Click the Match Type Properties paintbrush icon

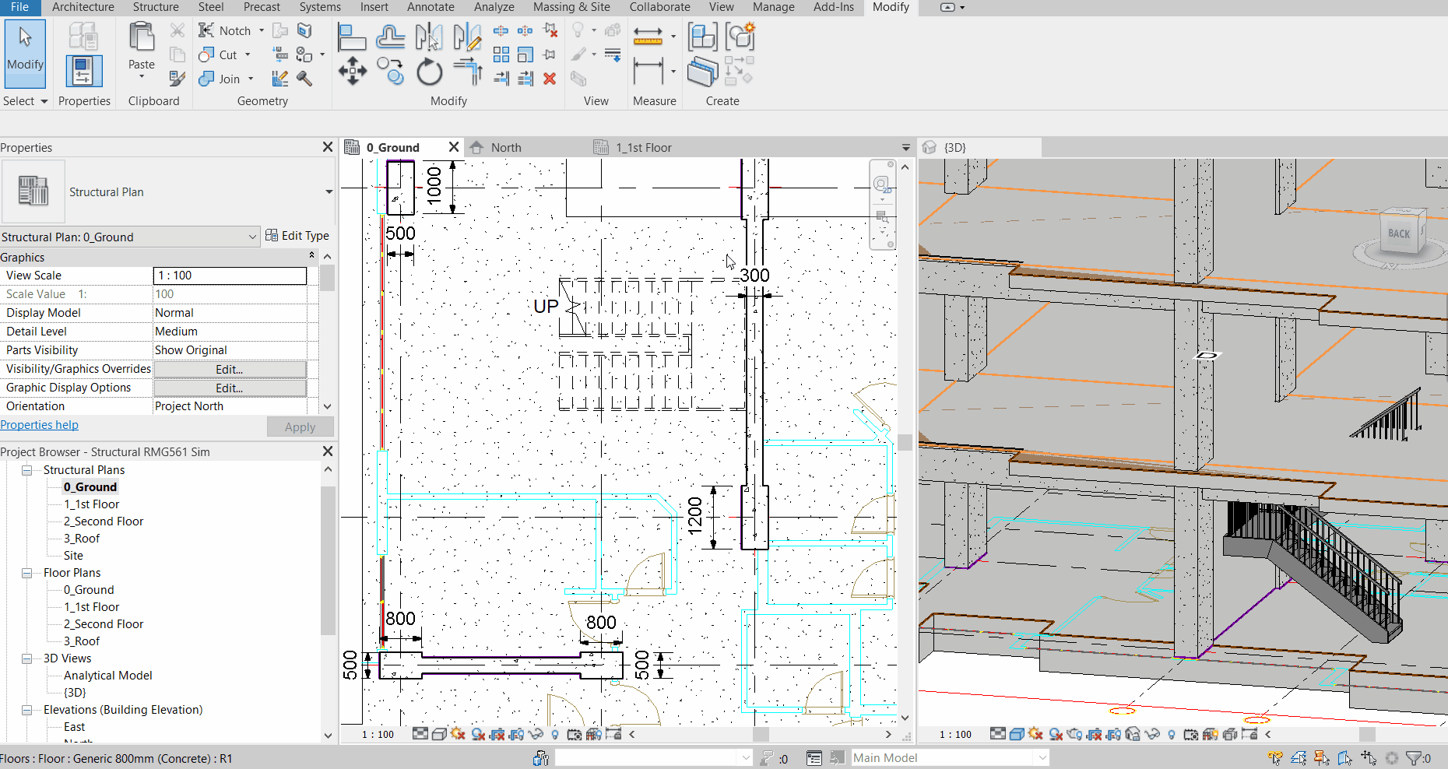pos(177,79)
